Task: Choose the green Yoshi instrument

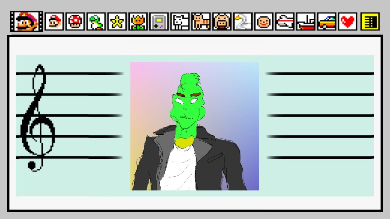Action: (x=96, y=22)
